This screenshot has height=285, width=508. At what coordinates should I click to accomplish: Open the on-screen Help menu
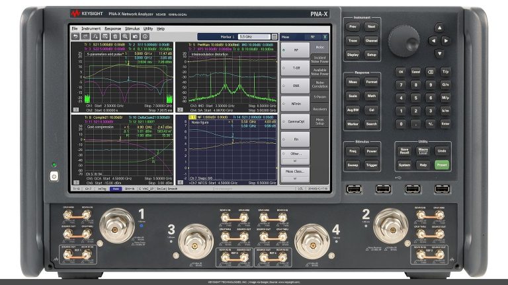161,29
